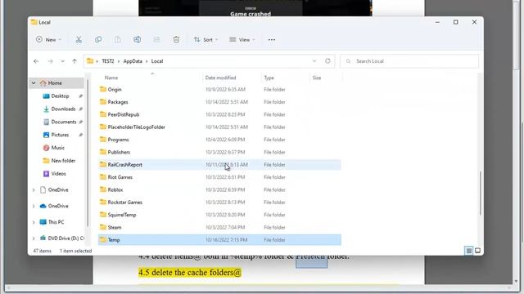Sort by the Size column header
Viewport: 524px width, 294px height.
point(317,78)
